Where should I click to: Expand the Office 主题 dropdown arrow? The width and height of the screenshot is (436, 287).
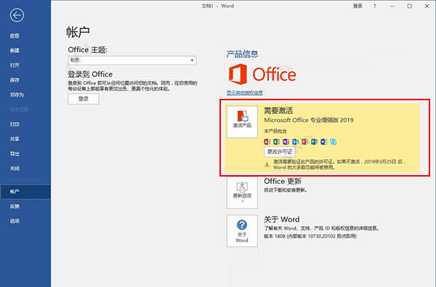tap(192, 60)
